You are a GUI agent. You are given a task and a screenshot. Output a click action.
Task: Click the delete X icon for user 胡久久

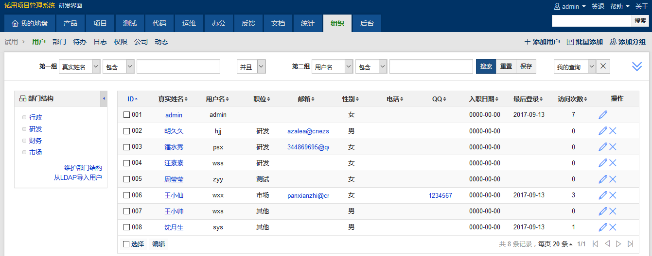coord(613,131)
